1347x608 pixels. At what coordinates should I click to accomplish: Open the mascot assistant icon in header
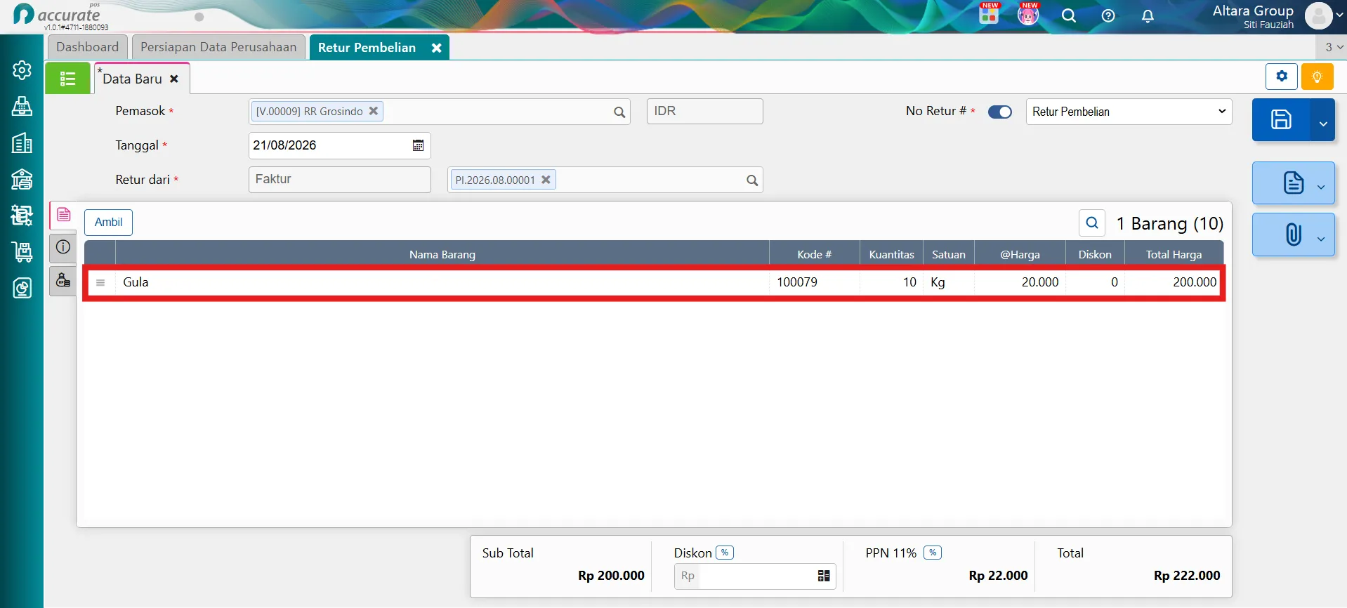1028,15
